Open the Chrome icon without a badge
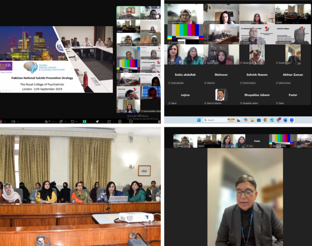Image resolution: width=312 pixels, height=246 pixels. tap(265, 120)
